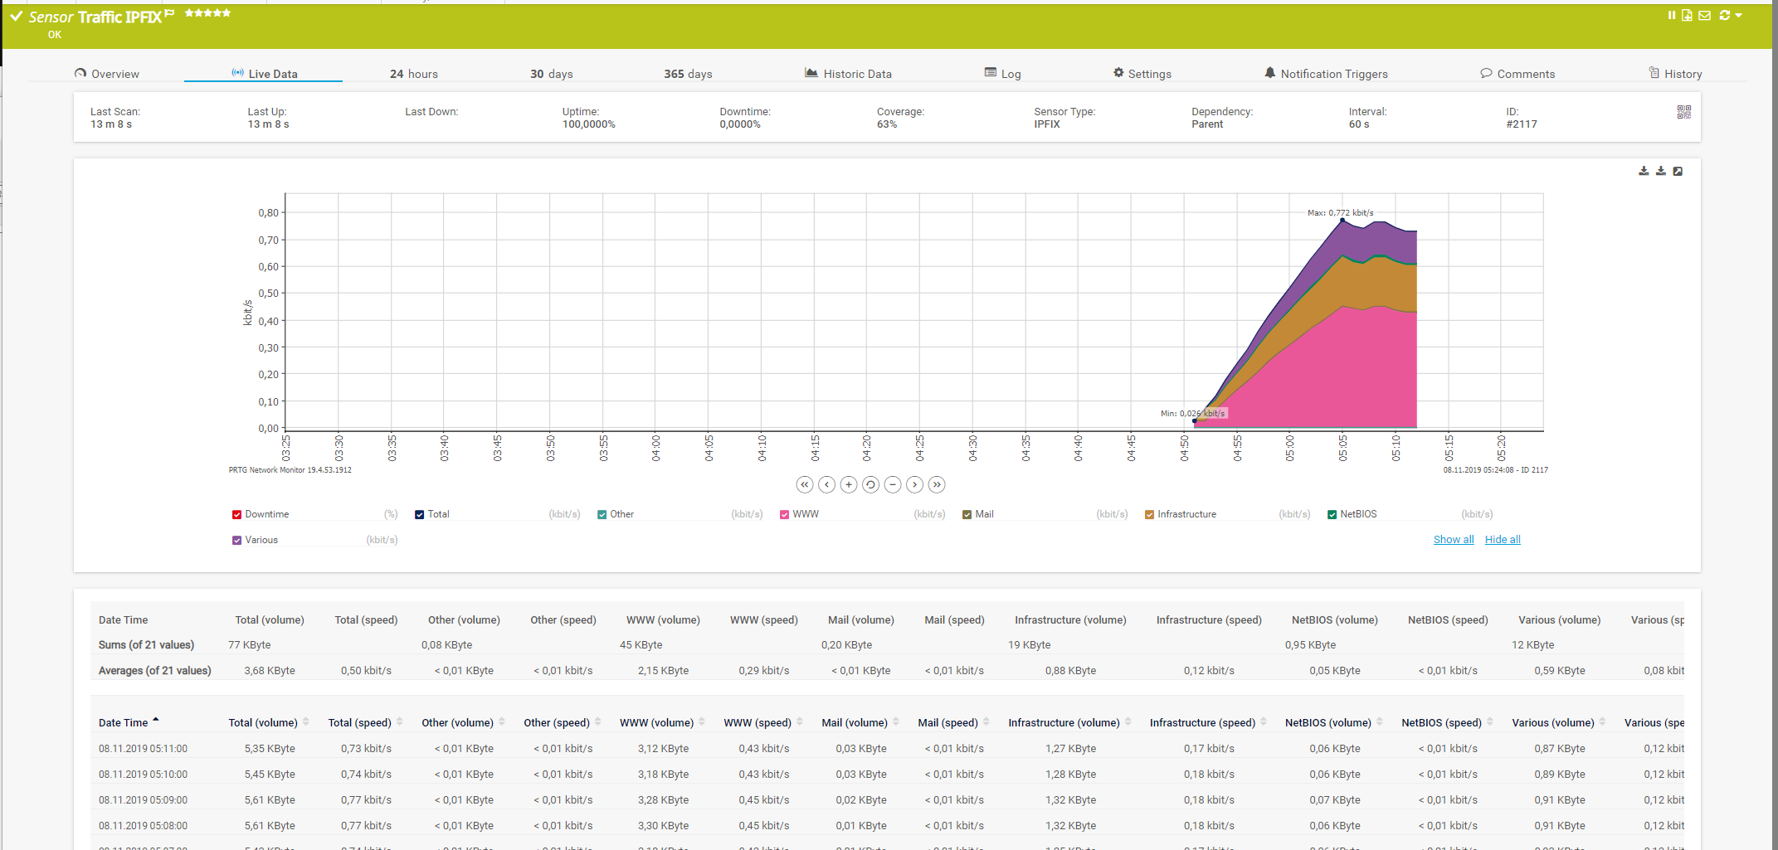Click the Show all link

[x=1453, y=540]
